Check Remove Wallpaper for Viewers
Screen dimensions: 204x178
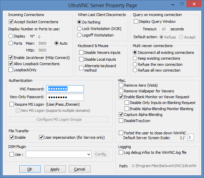[121, 91]
